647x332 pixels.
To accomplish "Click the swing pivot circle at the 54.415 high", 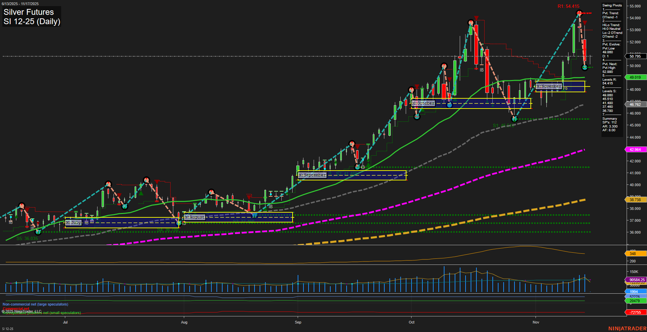I will pyautogui.click(x=579, y=13).
